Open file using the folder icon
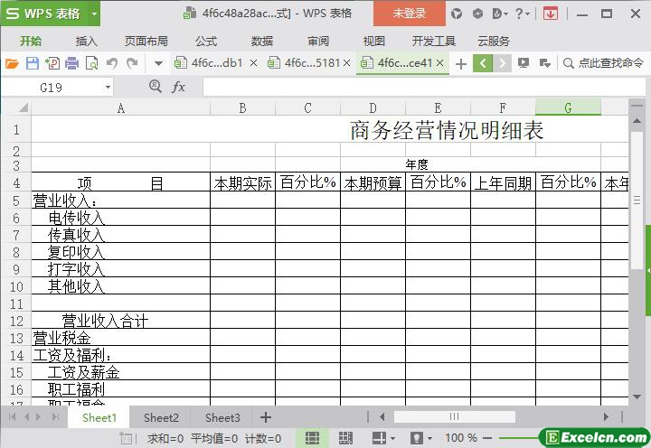The image size is (651, 448). pos(12,63)
